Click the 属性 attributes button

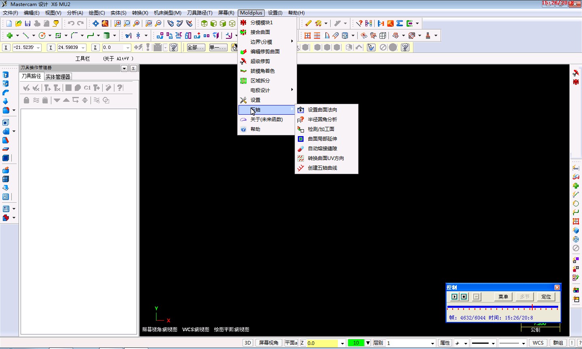pos(445,343)
